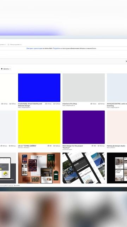This screenshot has height=227, width=127.
Task: Click the Credentially: Brand Identity title
Action: [x=30, y=105]
